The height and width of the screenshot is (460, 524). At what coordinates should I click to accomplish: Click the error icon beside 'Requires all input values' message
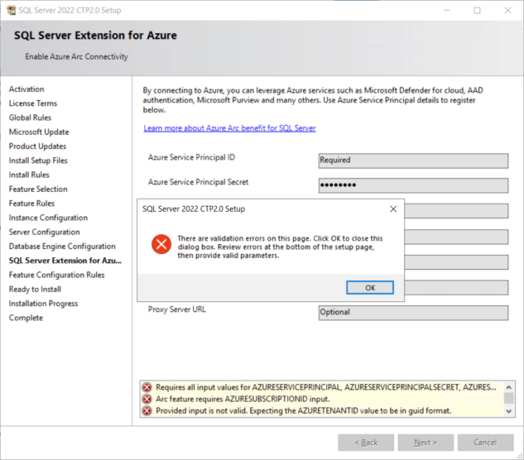(x=147, y=387)
